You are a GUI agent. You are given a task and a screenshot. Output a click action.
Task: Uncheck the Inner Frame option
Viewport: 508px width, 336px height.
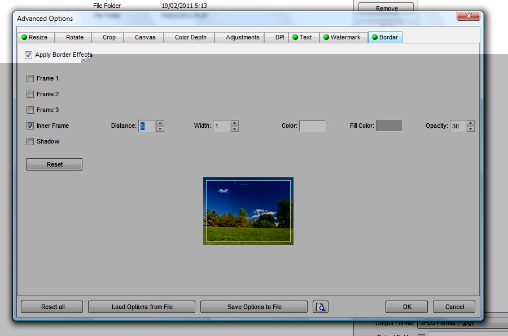(x=30, y=126)
